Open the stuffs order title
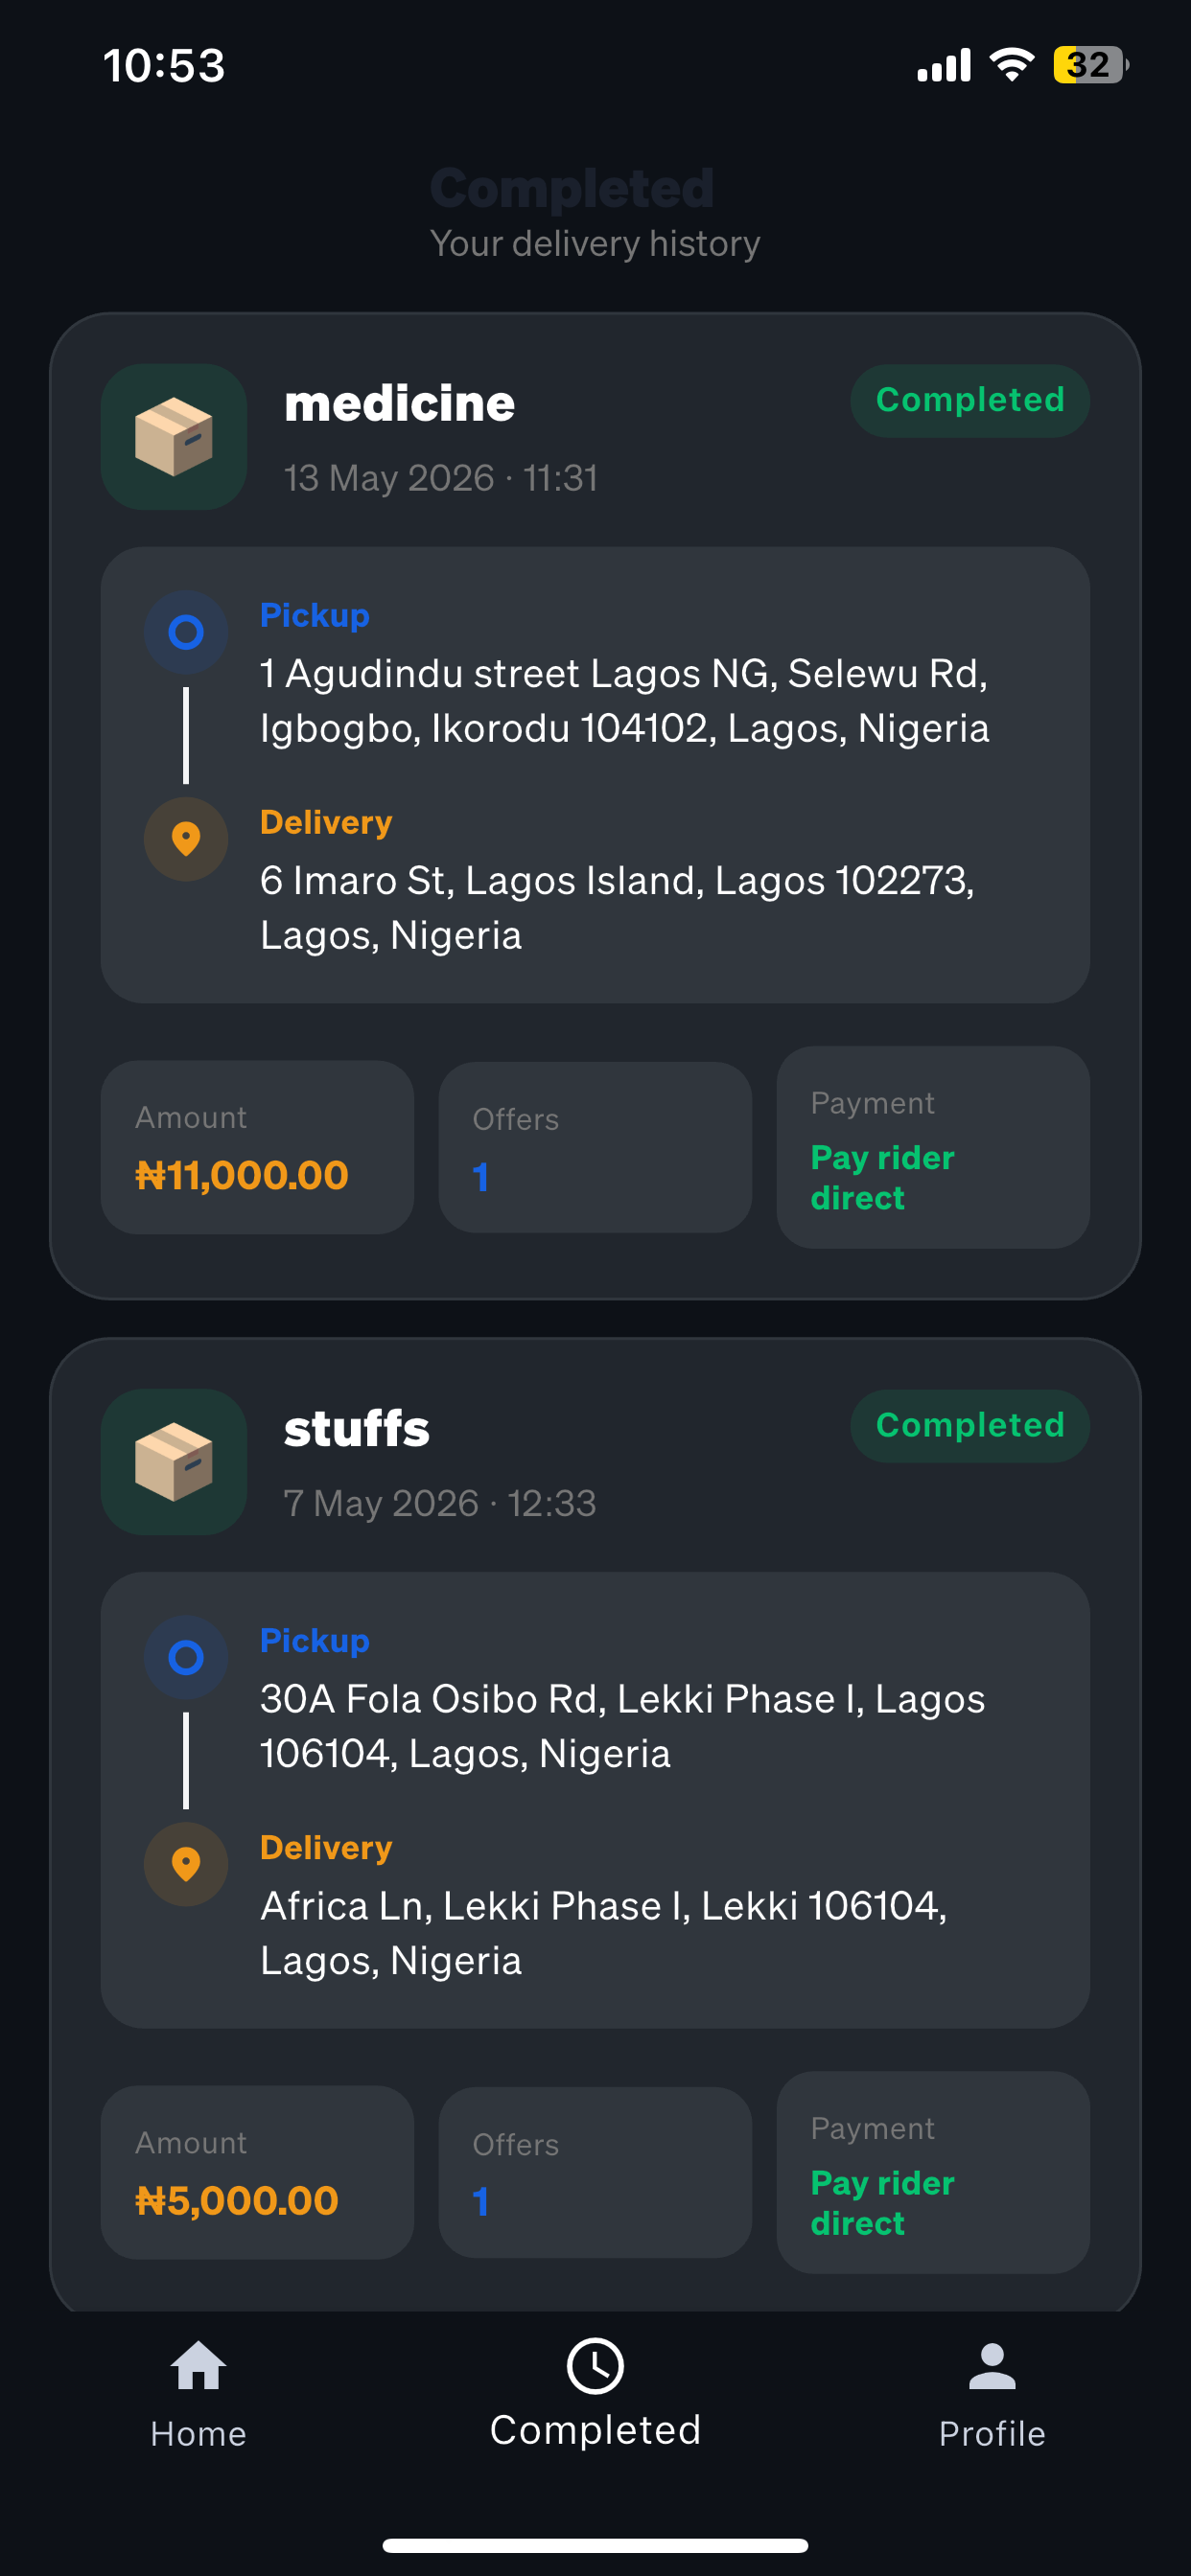The height and width of the screenshot is (2576, 1191). 357,1428
